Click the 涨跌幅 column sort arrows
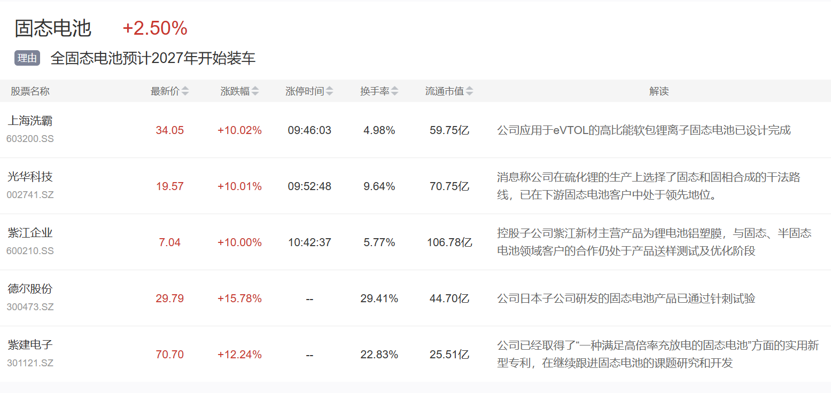 [x=255, y=91]
